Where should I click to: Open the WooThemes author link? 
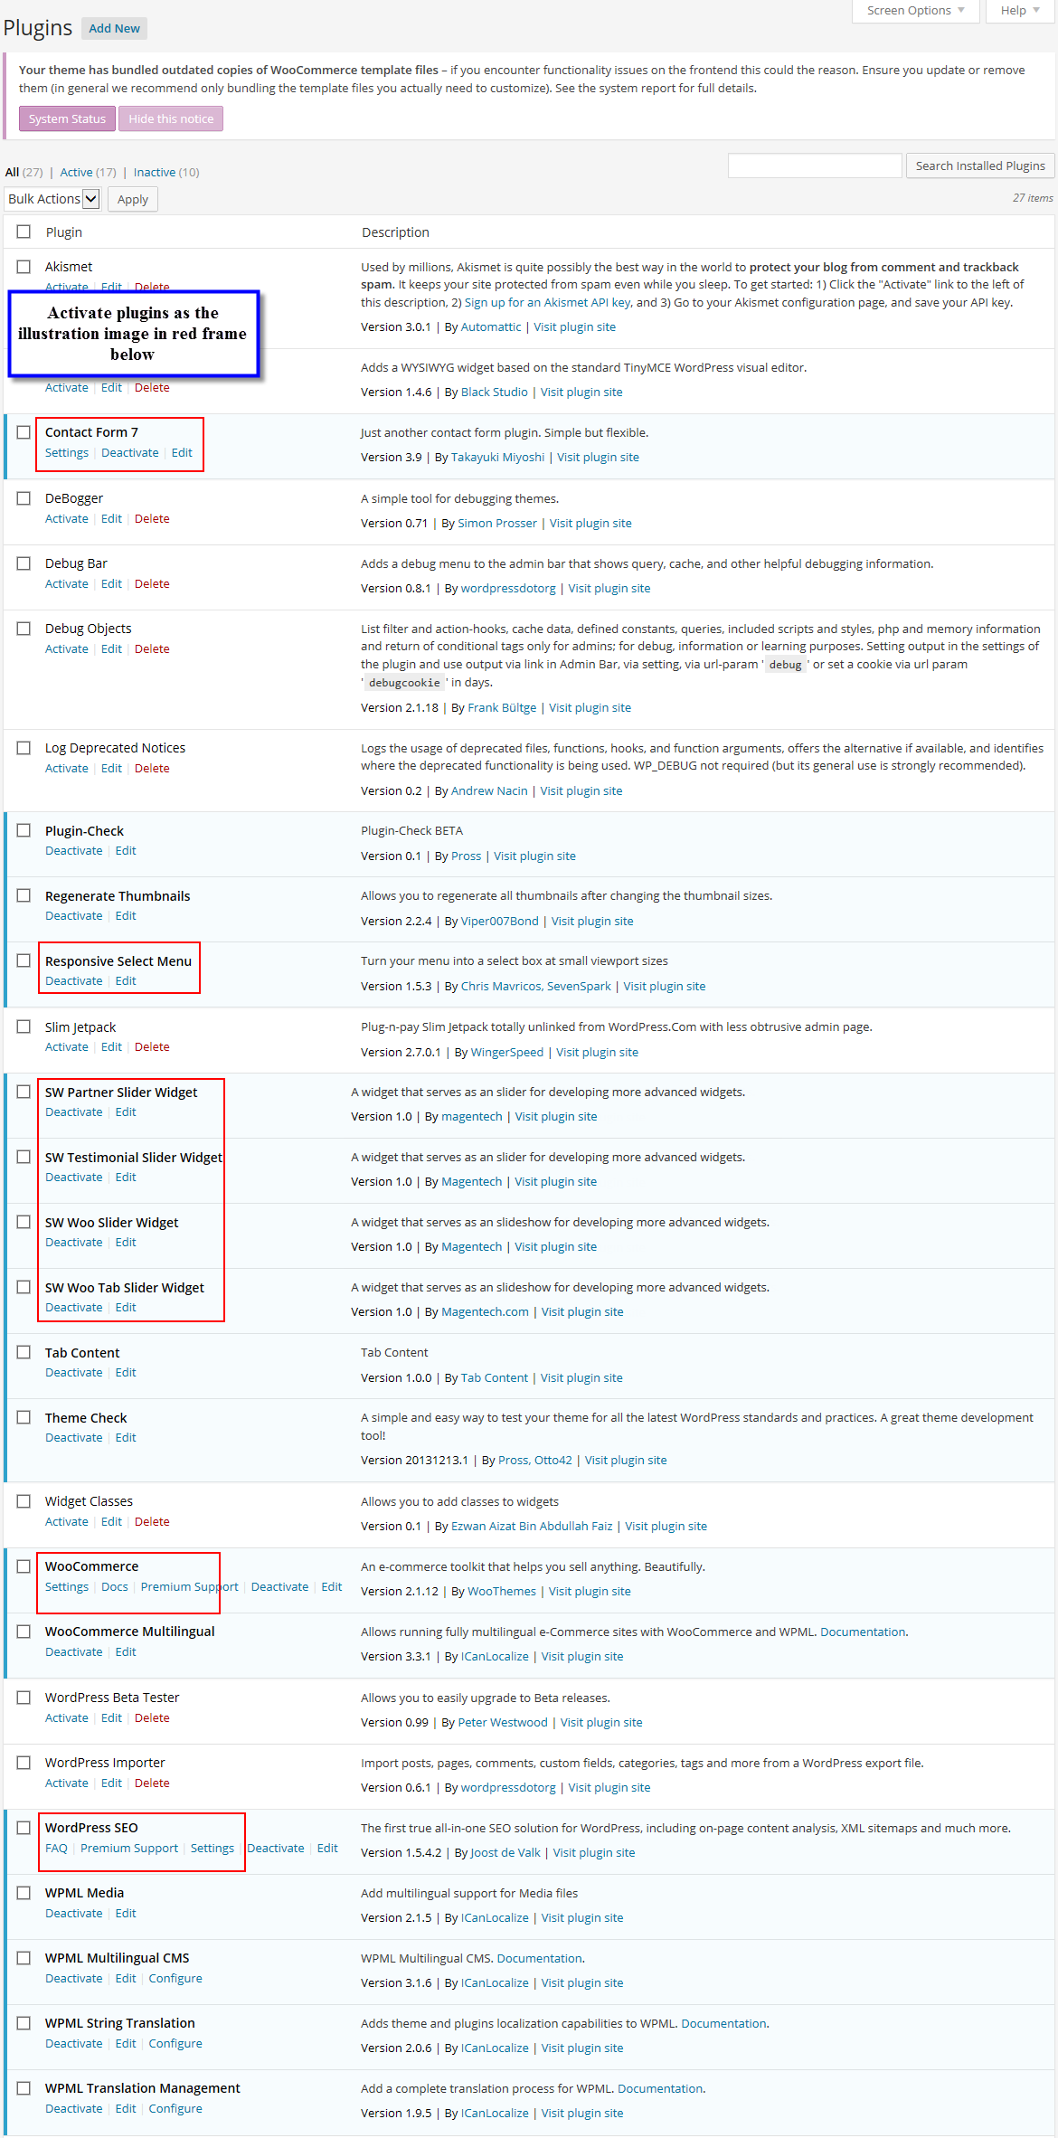tap(502, 1592)
